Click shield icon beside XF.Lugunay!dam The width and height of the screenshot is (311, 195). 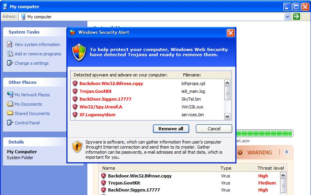pos(75,115)
